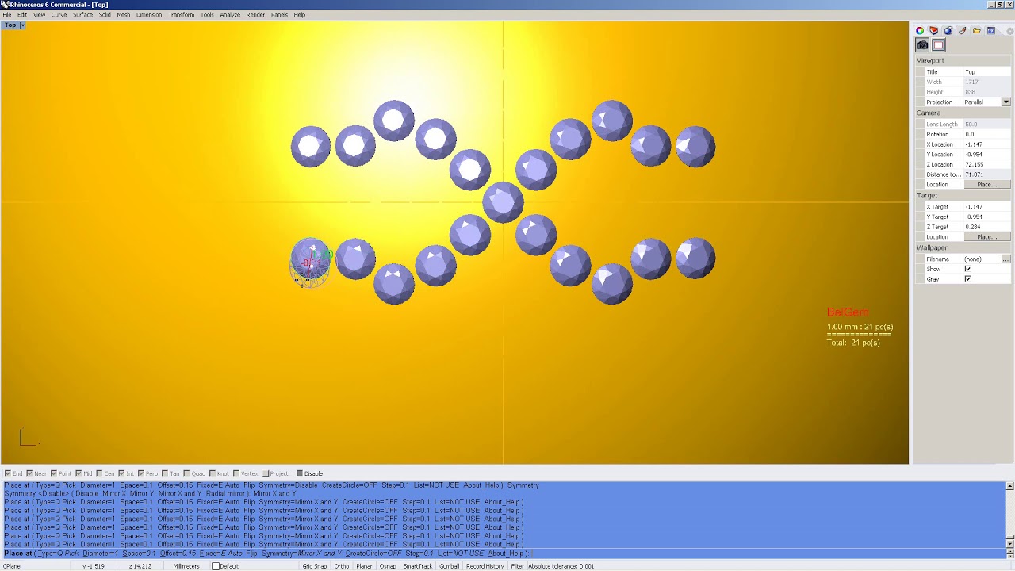
Task: Toggle Grid Snap in status bar
Action: 314,566
